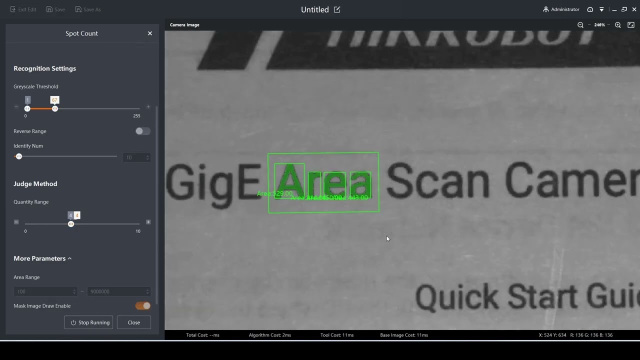This screenshot has width=640, height=360.
Task: Click the Quantity Range slider handle
Action: 71,224
